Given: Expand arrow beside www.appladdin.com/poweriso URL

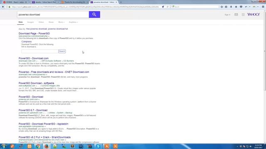Looking at the screenshot, I should pyautogui.click(x=45, y=126).
